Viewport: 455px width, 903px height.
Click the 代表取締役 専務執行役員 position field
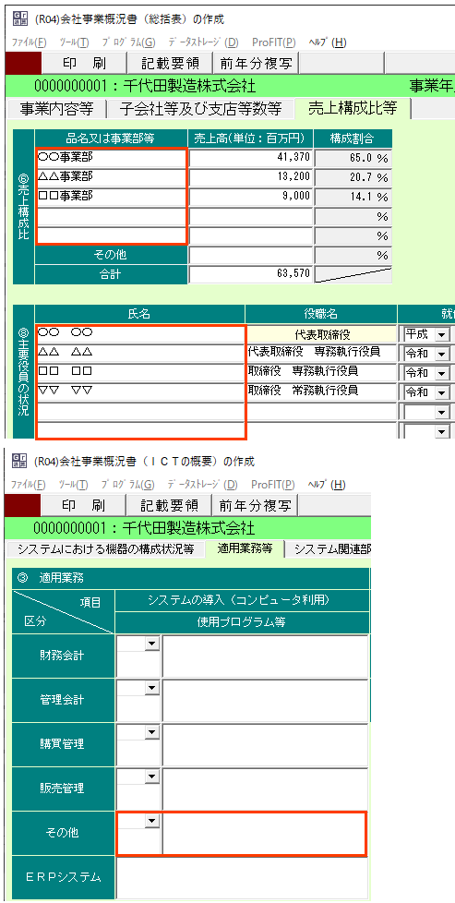tap(321, 354)
